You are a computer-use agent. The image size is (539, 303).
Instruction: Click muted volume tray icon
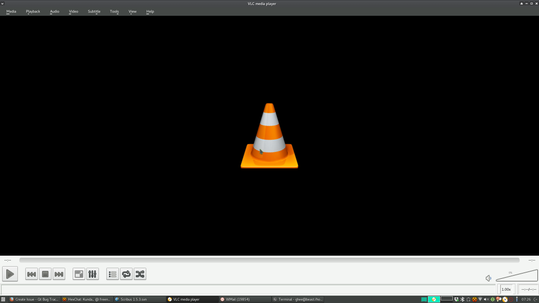tap(486, 299)
